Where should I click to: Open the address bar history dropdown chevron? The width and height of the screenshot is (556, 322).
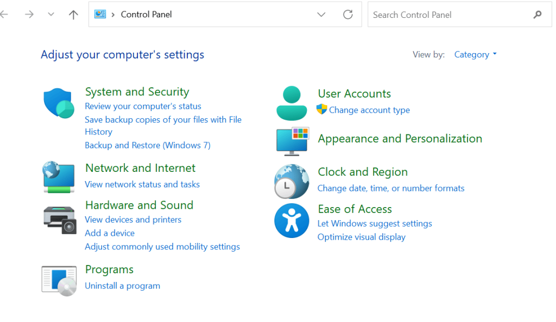point(321,15)
